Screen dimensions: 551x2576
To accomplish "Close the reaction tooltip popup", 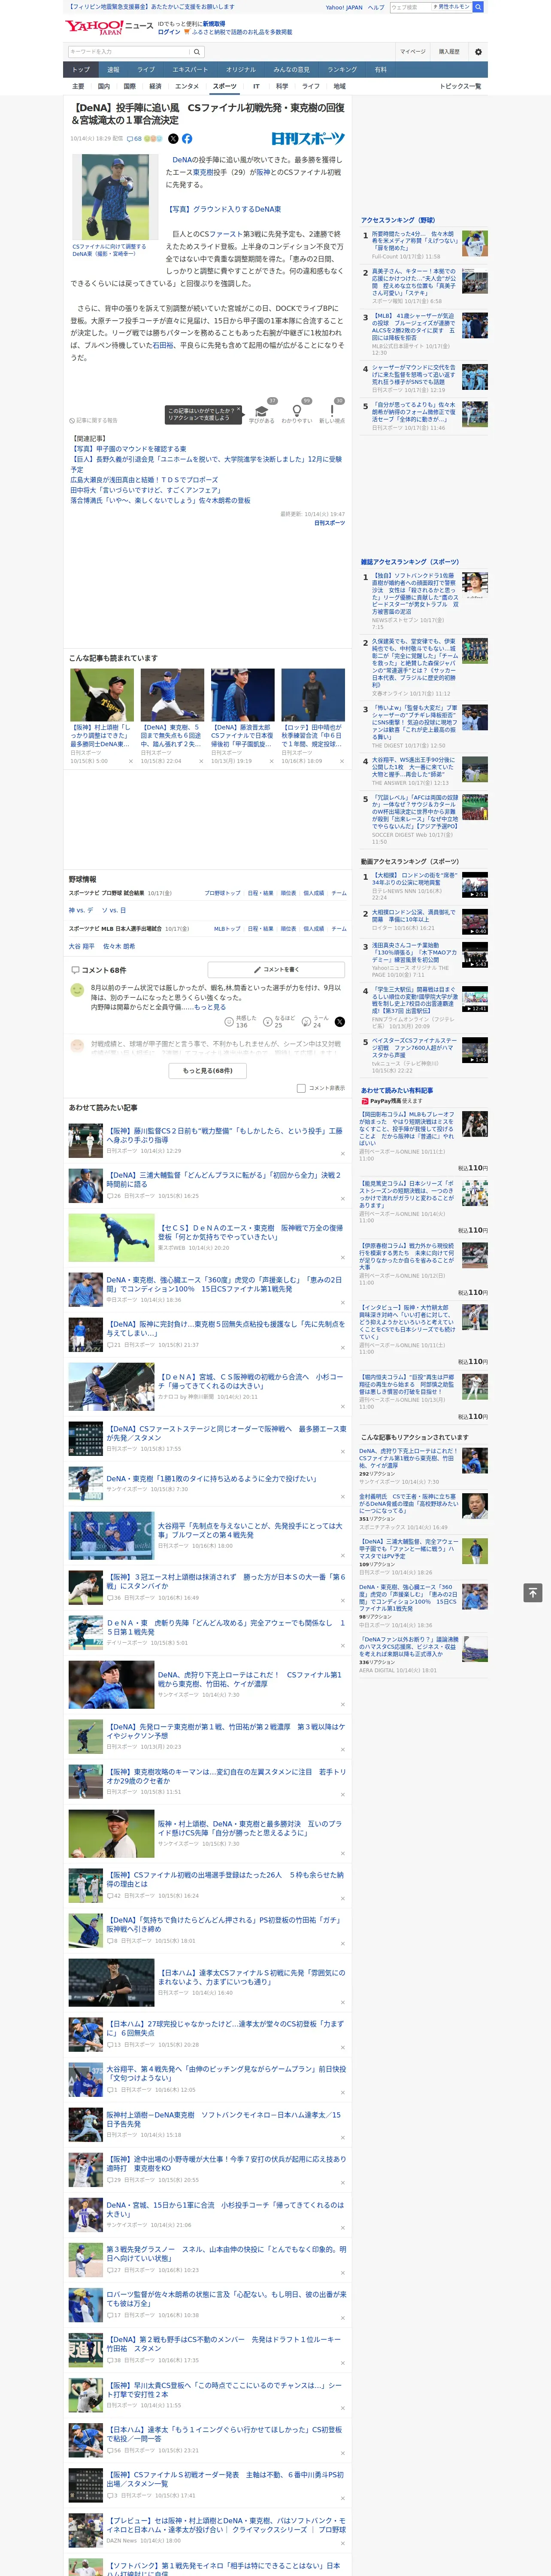I will [238, 410].
